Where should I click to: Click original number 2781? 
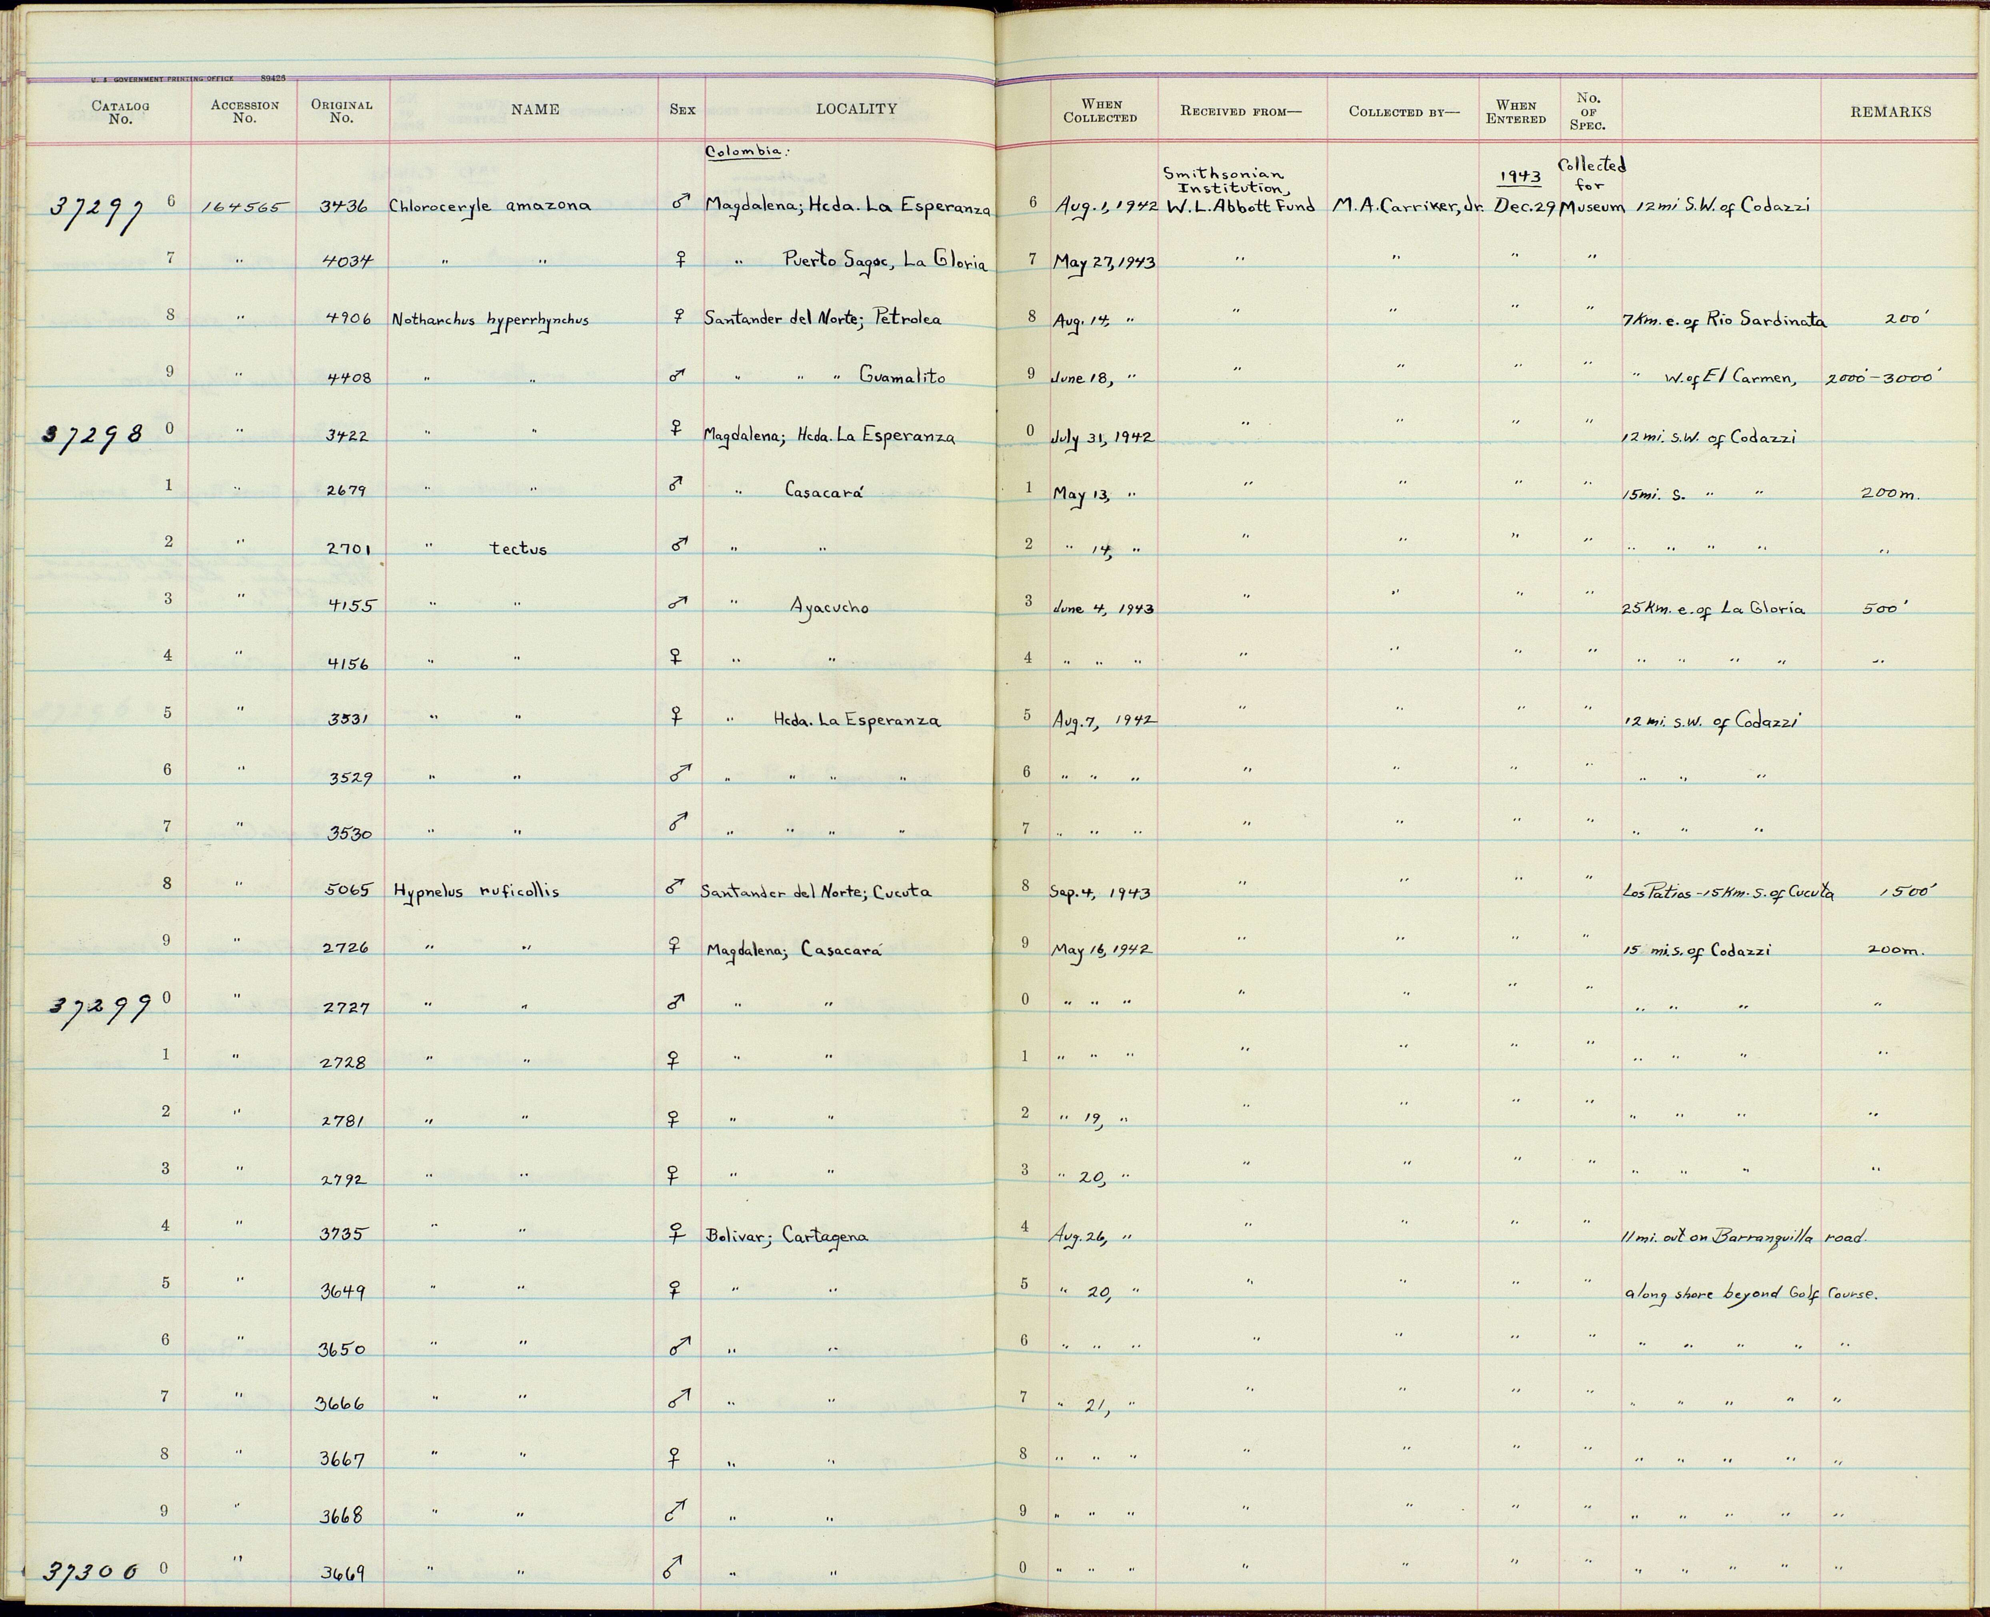click(343, 1122)
